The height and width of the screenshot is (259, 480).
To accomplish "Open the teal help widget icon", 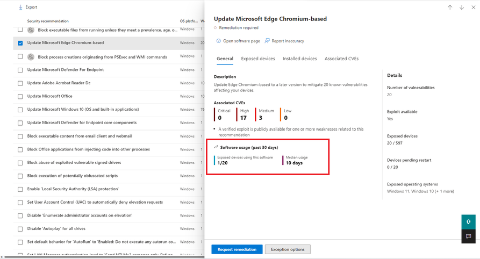I will point(468,221).
